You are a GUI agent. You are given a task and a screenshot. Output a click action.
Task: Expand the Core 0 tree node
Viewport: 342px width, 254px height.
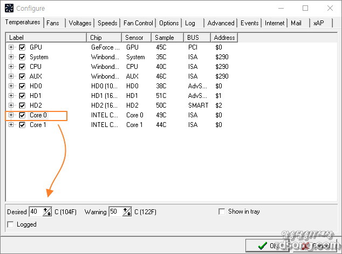(x=11, y=115)
